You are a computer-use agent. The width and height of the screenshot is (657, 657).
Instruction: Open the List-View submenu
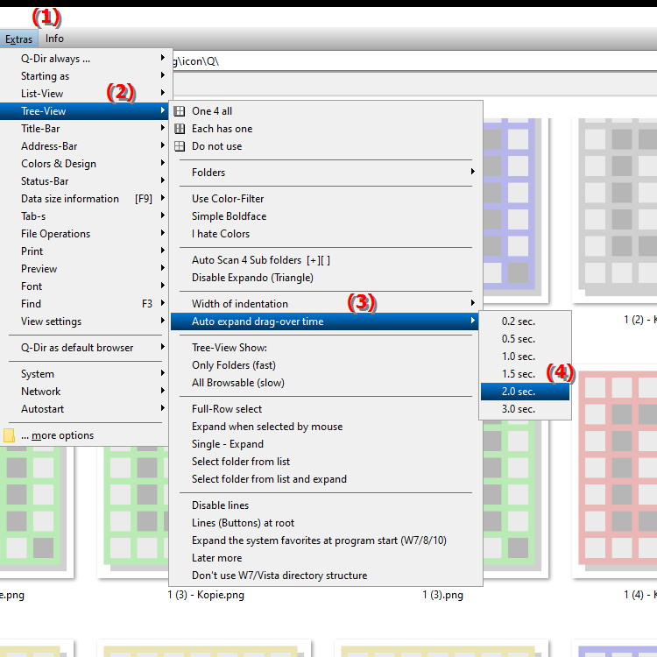tap(85, 94)
